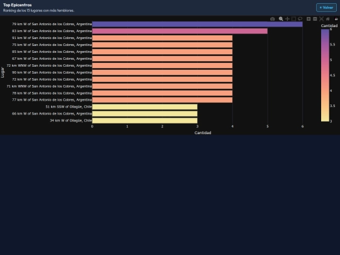Viewport: 340px width, 255px height.
Task: Click the yellow bar for 51 km SSW Ollagüe
Action: tap(145, 107)
